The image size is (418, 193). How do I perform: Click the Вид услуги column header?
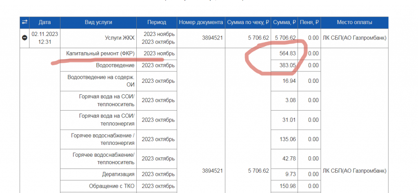[x=98, y=22]
